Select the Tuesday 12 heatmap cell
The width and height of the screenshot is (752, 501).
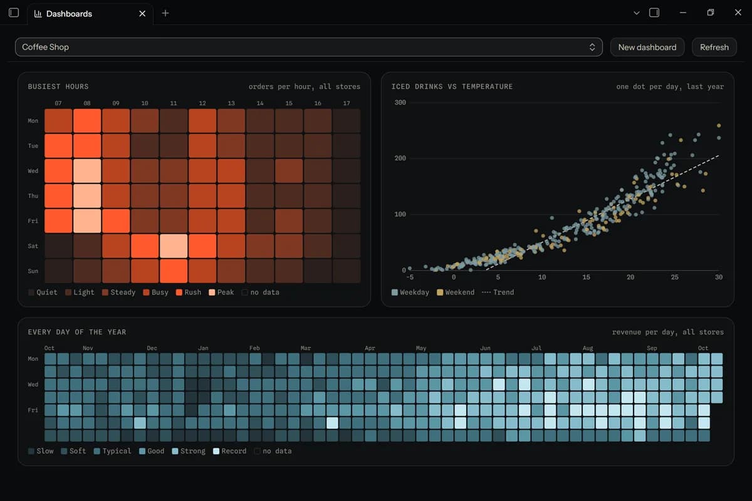[x=202, y=146]
